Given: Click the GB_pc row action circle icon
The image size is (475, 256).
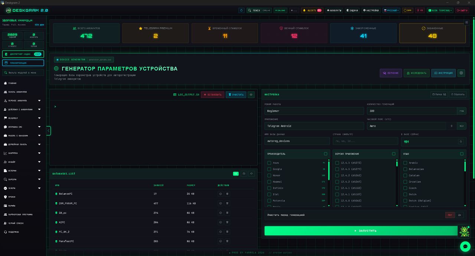Looking at the screenshot, I should point(220,213).
